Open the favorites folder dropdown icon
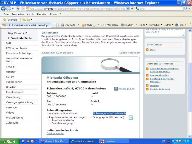 29,20
